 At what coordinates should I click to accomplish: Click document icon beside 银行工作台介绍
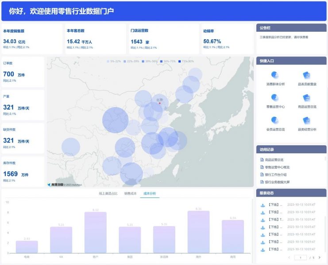point(262,174)
